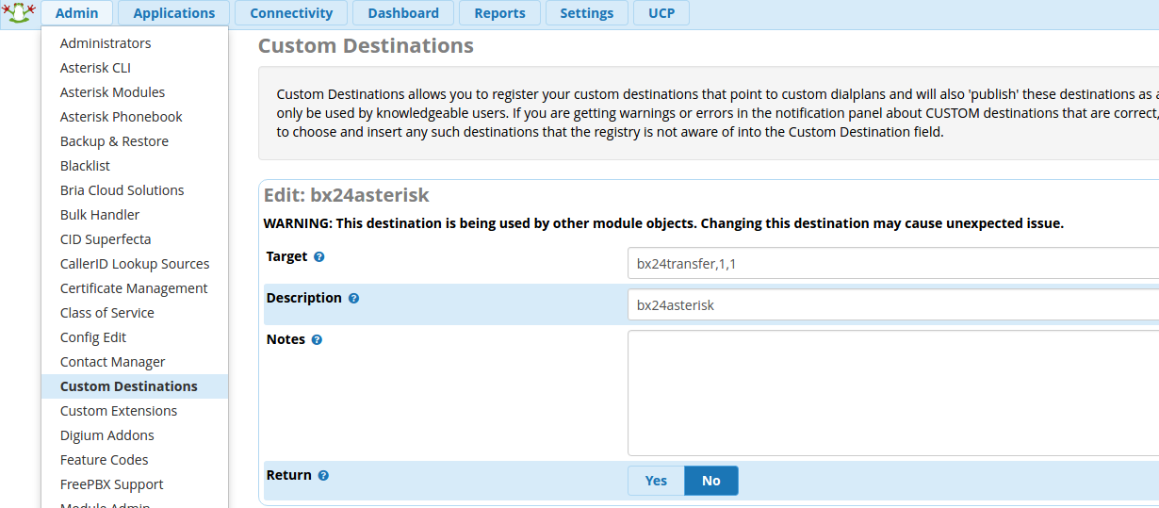The height and width of the screenshot is (508, 1159).
Task: Open Feature Codes entry
Action: pyautogui.click(x=135, y=460)
